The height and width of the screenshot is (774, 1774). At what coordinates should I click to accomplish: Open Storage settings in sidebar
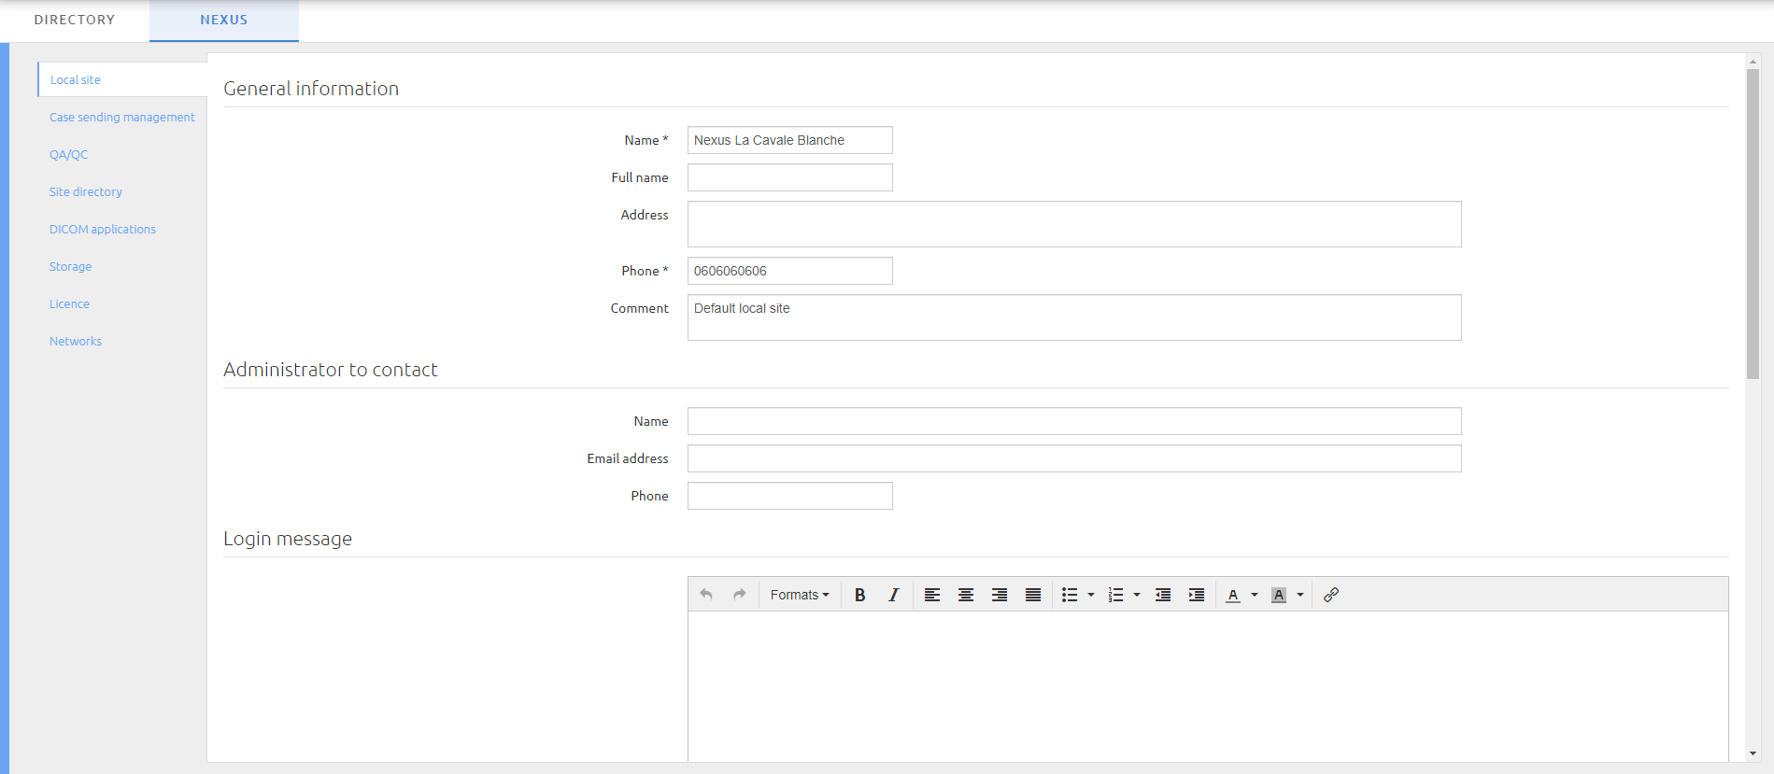point(71,266)
